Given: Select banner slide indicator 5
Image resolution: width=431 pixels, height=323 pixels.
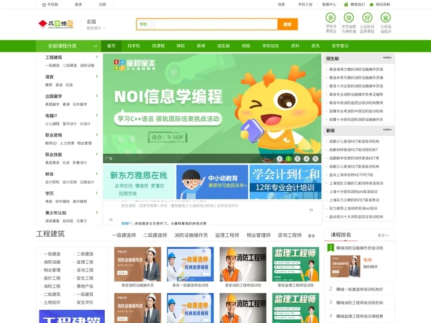Looking at the screenshot, I should click(315, 159).
